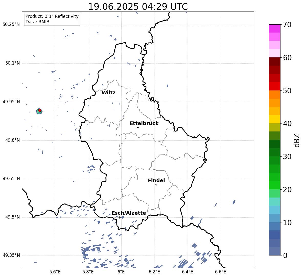Screen dimensions: 303x277
Task: Click the 49.95°N latitude label
Action: pyautogui.click(x=11, y=102)
